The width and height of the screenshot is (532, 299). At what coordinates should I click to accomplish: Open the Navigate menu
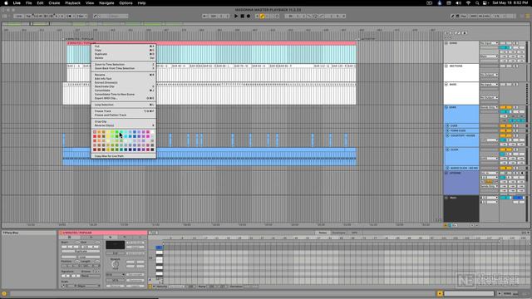coord(106,3)
